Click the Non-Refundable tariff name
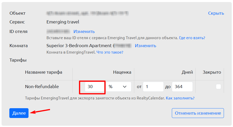This screenshot has width=233, height=127. (x=42, y=87)
